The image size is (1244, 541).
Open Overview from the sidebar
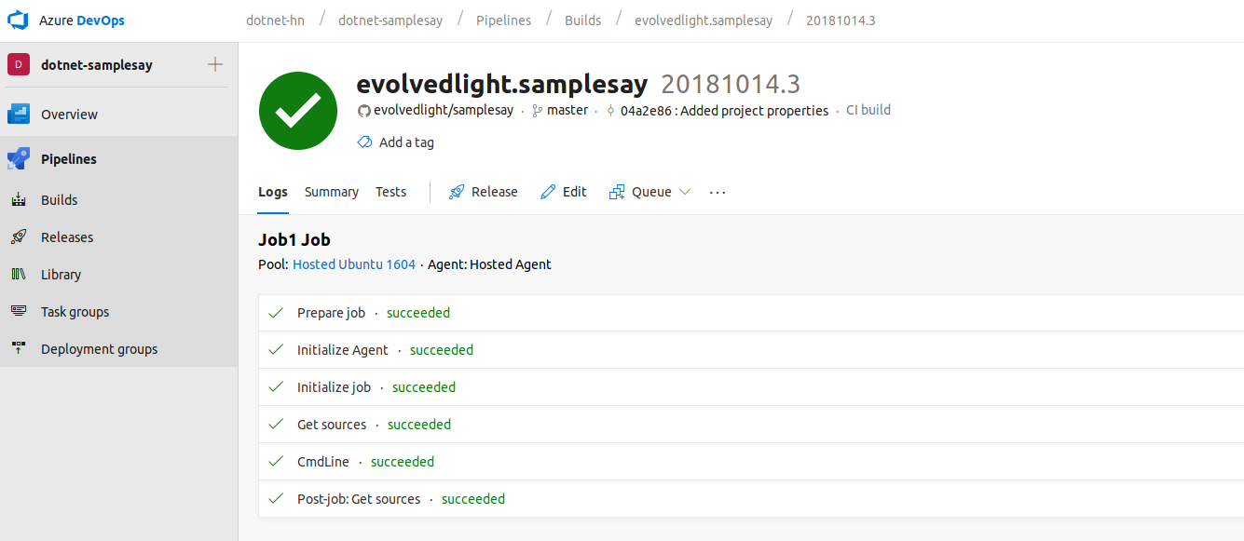pyautogui.click(x=69, y=115)
